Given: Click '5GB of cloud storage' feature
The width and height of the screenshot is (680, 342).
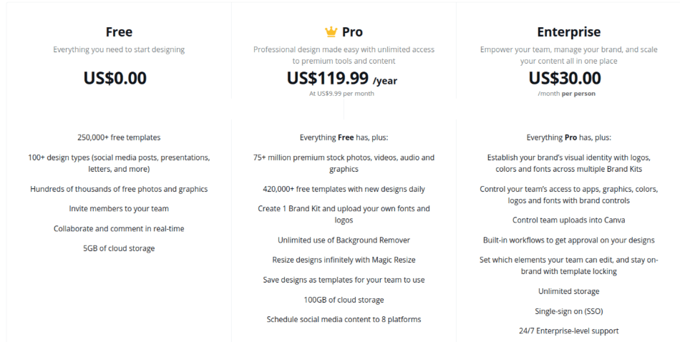Looking at the screenshot, I should [119, 248].
